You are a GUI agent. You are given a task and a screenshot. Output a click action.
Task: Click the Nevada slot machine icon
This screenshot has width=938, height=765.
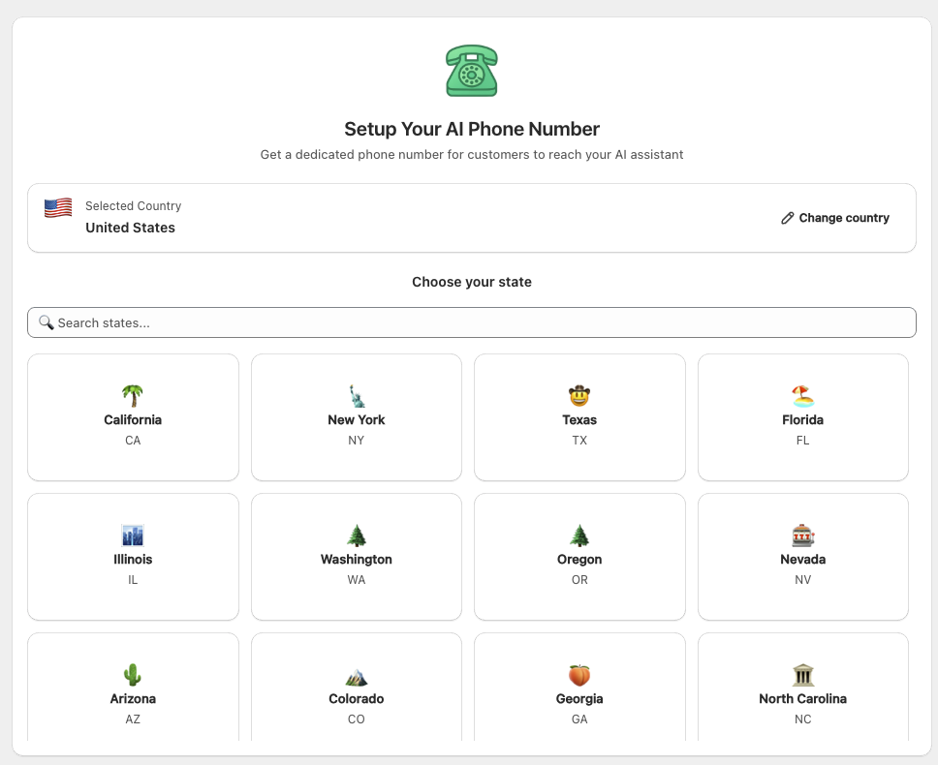pyautogui.click(x=802, y=535)
